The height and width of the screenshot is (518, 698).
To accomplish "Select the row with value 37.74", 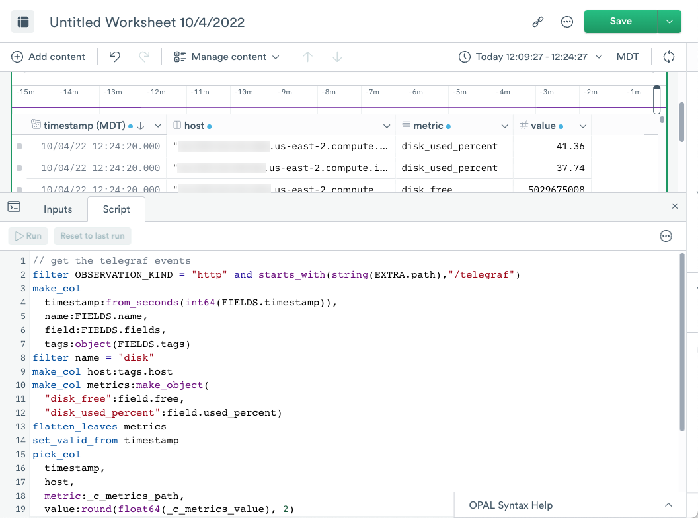I will 19,168.
